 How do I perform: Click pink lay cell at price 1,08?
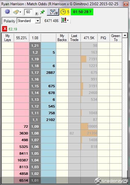22,133
